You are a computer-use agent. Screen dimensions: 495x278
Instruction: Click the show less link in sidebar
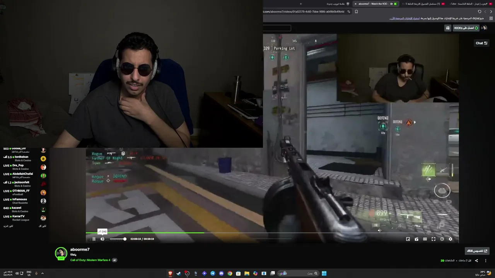pos(43,226)
